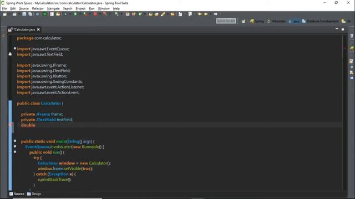Click the Quick Access search field
Screen dimensions: 355x199
226,21
